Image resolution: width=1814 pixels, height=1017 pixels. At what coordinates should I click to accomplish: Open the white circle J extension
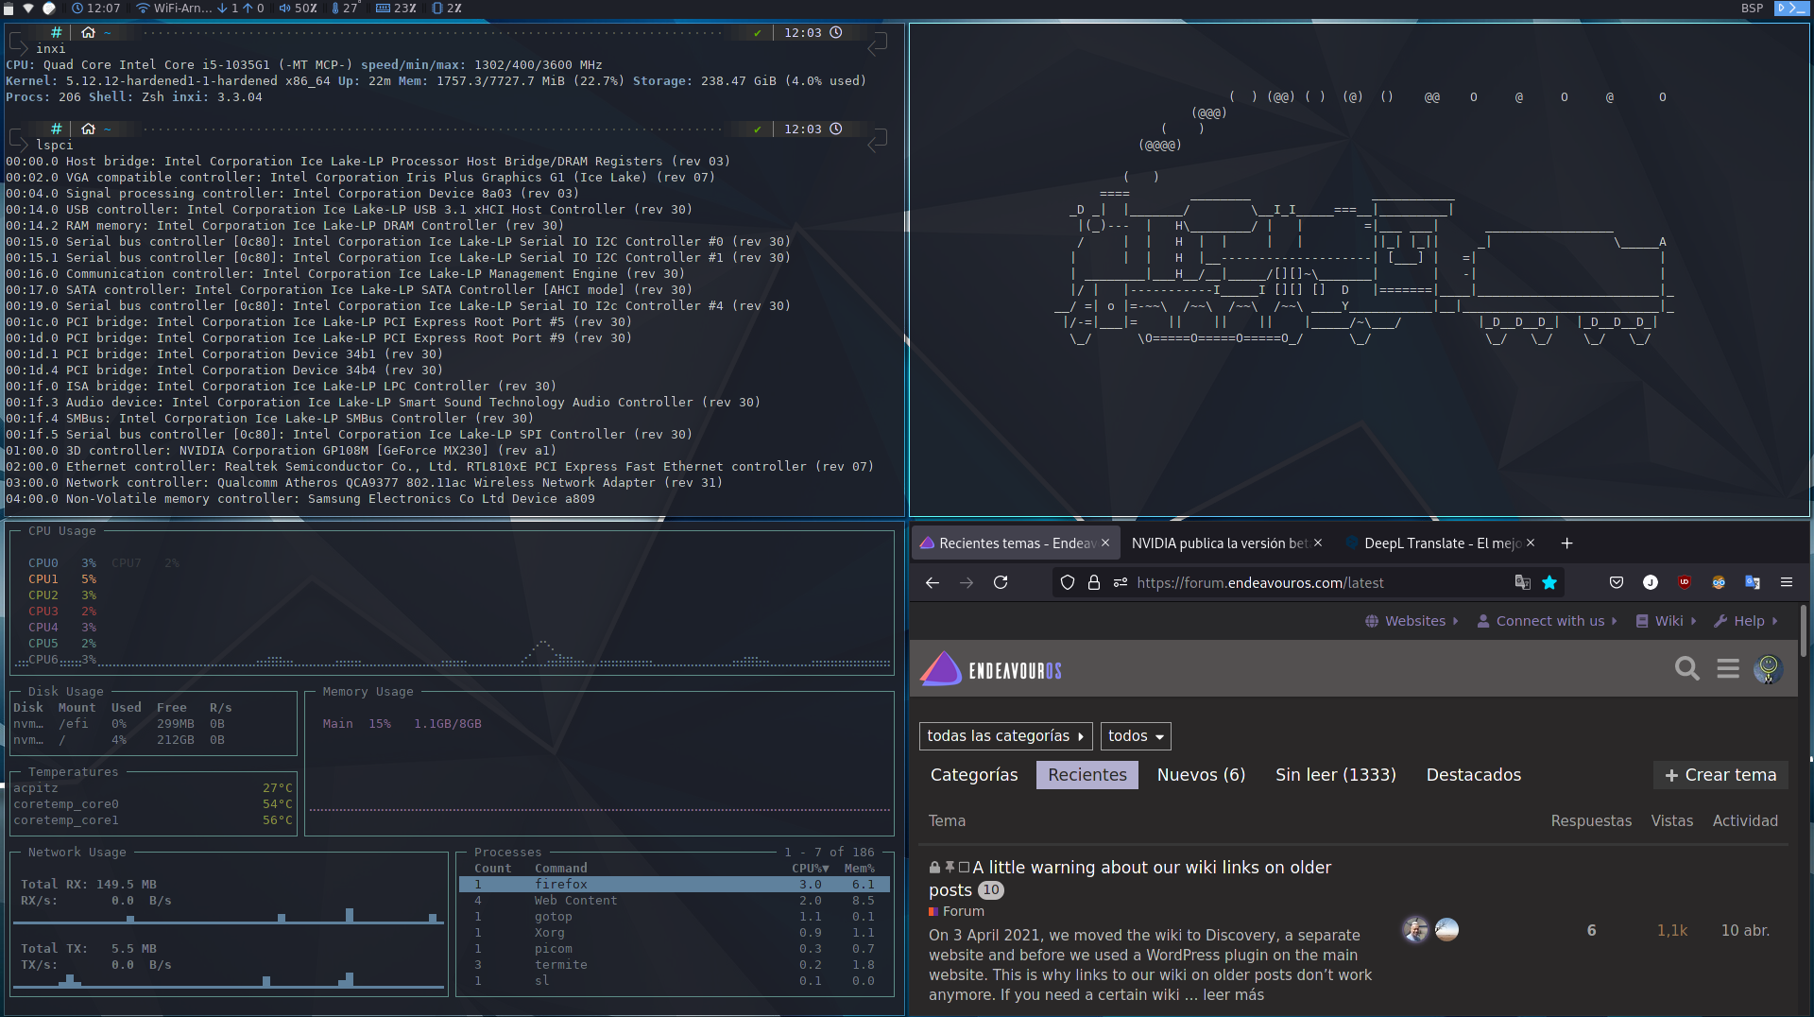[1651, 582]
